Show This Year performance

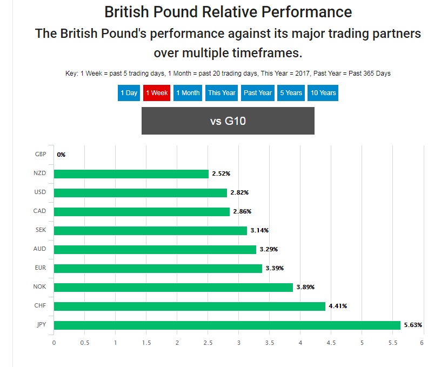(x=222, y=93)
